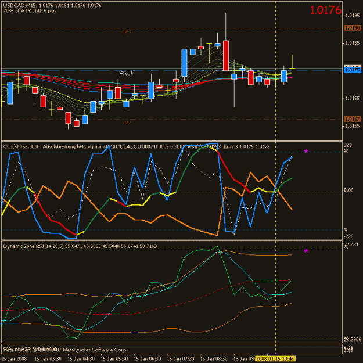
Task: Click the magenta star in Dynamic Zone RSI panel
Action: pos(306,251)
